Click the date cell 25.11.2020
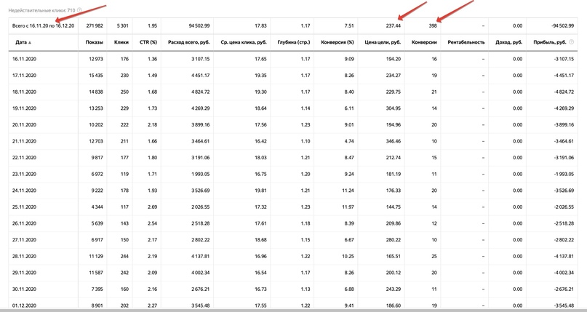 pos(24,207)
